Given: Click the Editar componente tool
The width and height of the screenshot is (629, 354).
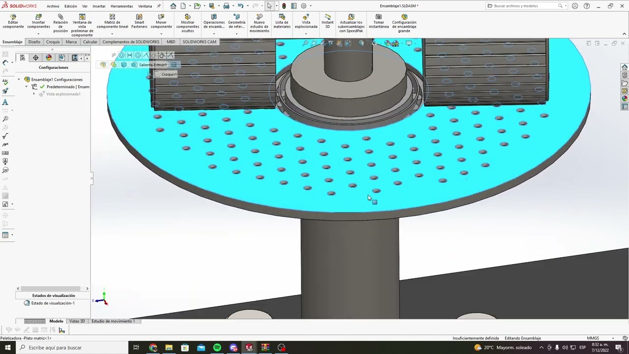Looking at the screenshot, I should (13, 22).
